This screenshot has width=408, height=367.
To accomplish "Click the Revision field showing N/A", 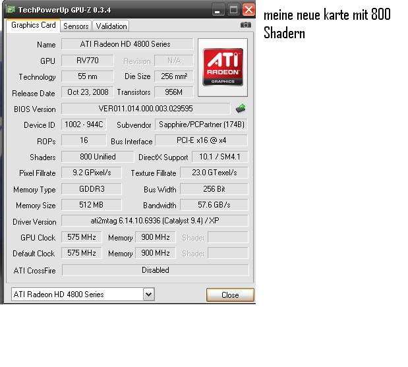I will (x=174, y=61).
